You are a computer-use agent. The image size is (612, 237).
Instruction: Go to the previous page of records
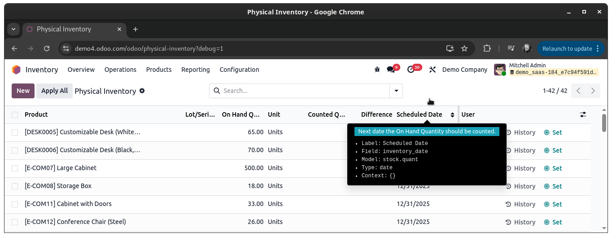pos(579,91)
